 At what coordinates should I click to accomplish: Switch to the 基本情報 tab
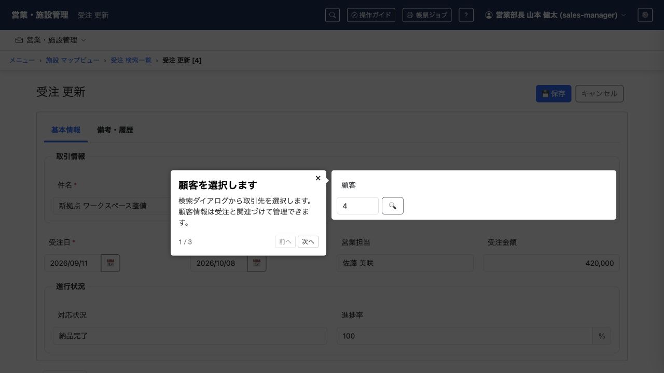pyautogui.click(x=66, y=130)
